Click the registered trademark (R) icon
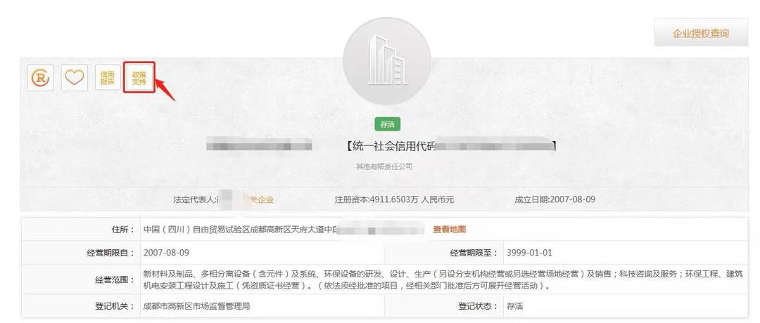 click(40, 78)
